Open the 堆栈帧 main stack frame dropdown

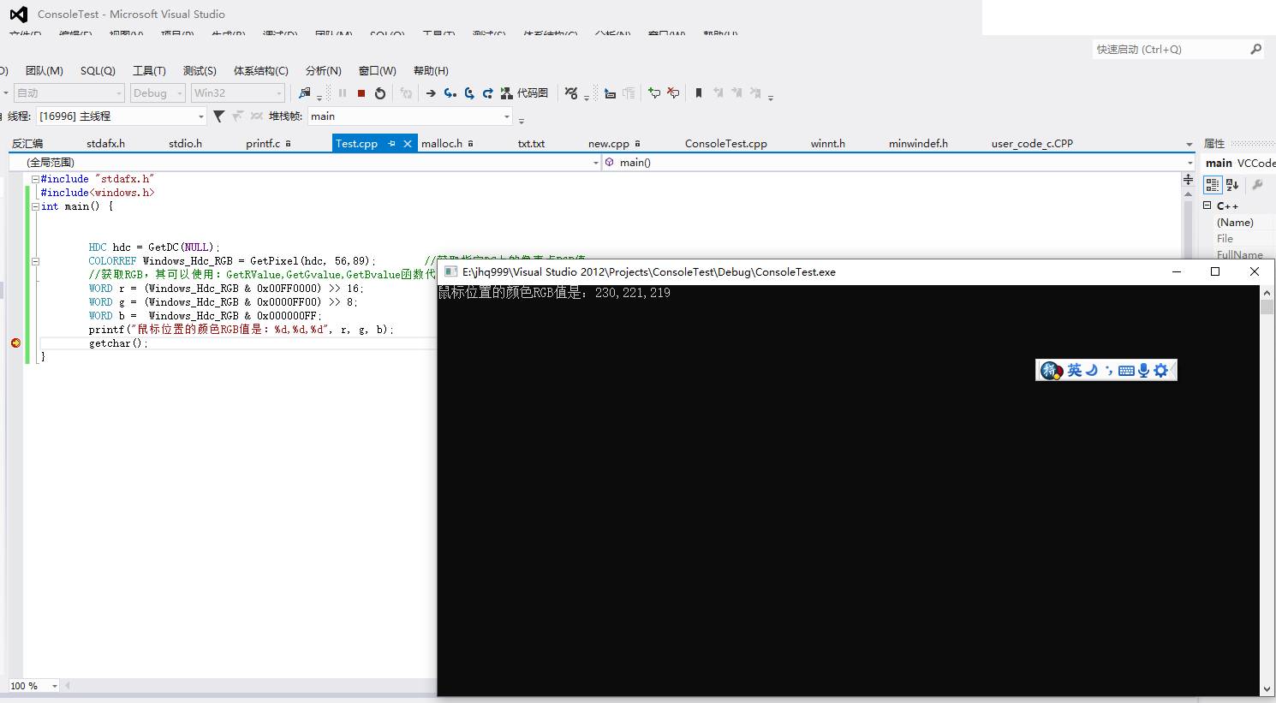(x=409, y=116)
